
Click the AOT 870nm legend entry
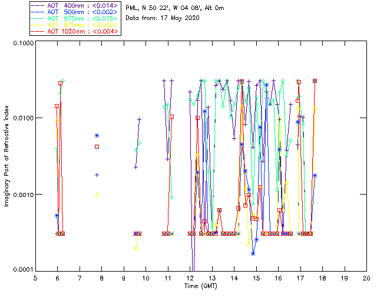coord(75,25)
